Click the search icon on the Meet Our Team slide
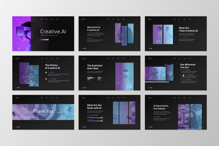Image resolution: width=219 pixels, height=146 pixels. [203, 19]
